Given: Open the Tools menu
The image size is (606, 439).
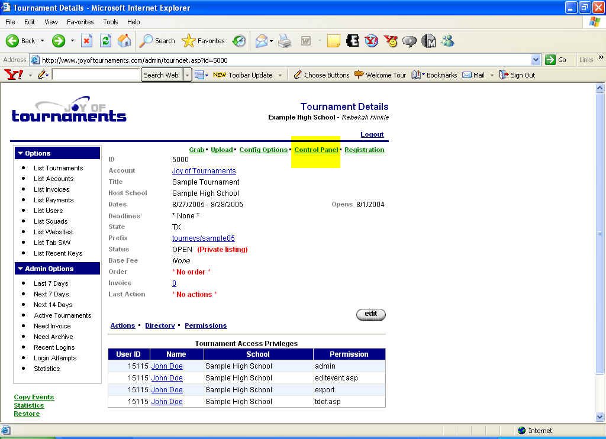Looking at the screenshot, I should [x=111, y=22].
